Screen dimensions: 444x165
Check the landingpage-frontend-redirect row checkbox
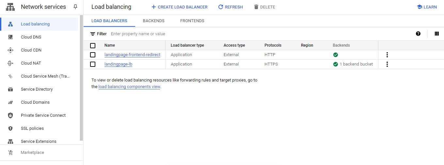[93, 55]
